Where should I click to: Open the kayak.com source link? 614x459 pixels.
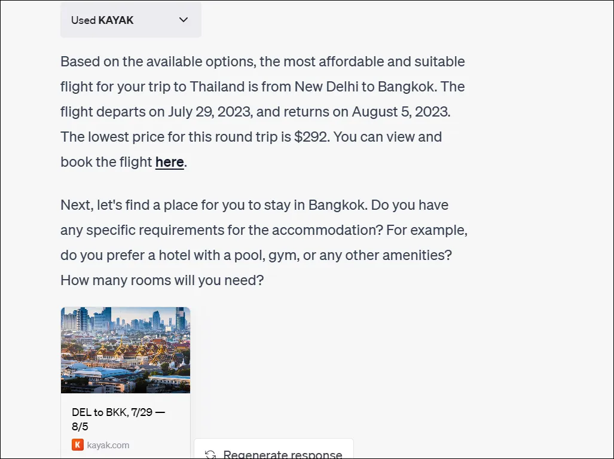pyautogui.click(x=108, y=445)
